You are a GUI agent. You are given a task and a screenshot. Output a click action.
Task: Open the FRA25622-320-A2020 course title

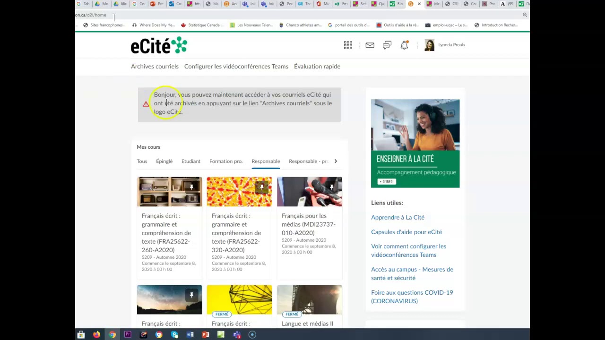click(x=236, y=233)
